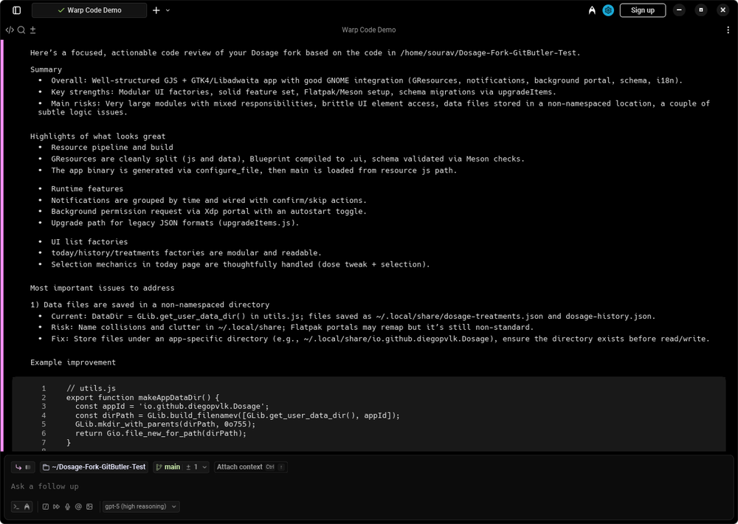Expand the uncommitted changes chevron beside main
The height and width of the screenshot is (524, 738).
(x=204, y=467)
